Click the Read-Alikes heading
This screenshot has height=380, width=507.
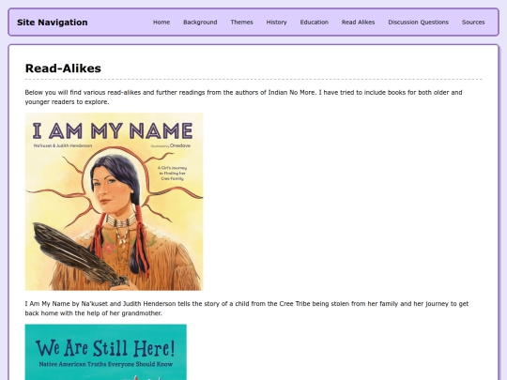(x=63, y=68)
